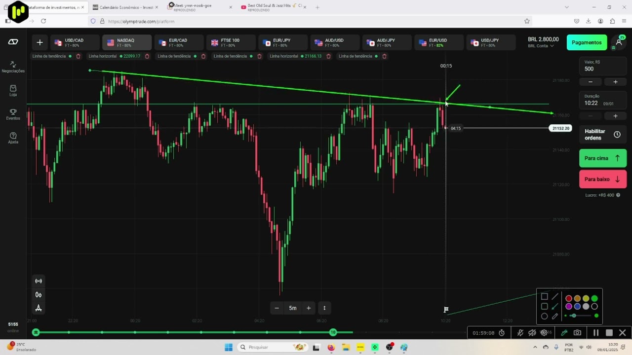Screen dimensions: 632x355
Task: Select the ellipse drawing tool in recorder
Action: tap(545, 317)
